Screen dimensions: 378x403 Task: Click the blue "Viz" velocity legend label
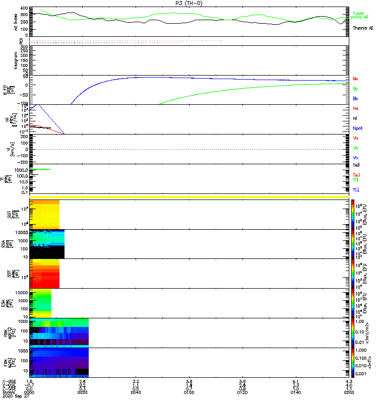coord(356,158)
